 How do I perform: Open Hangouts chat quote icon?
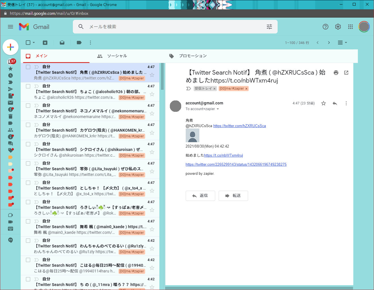click(x=10, y=240)
